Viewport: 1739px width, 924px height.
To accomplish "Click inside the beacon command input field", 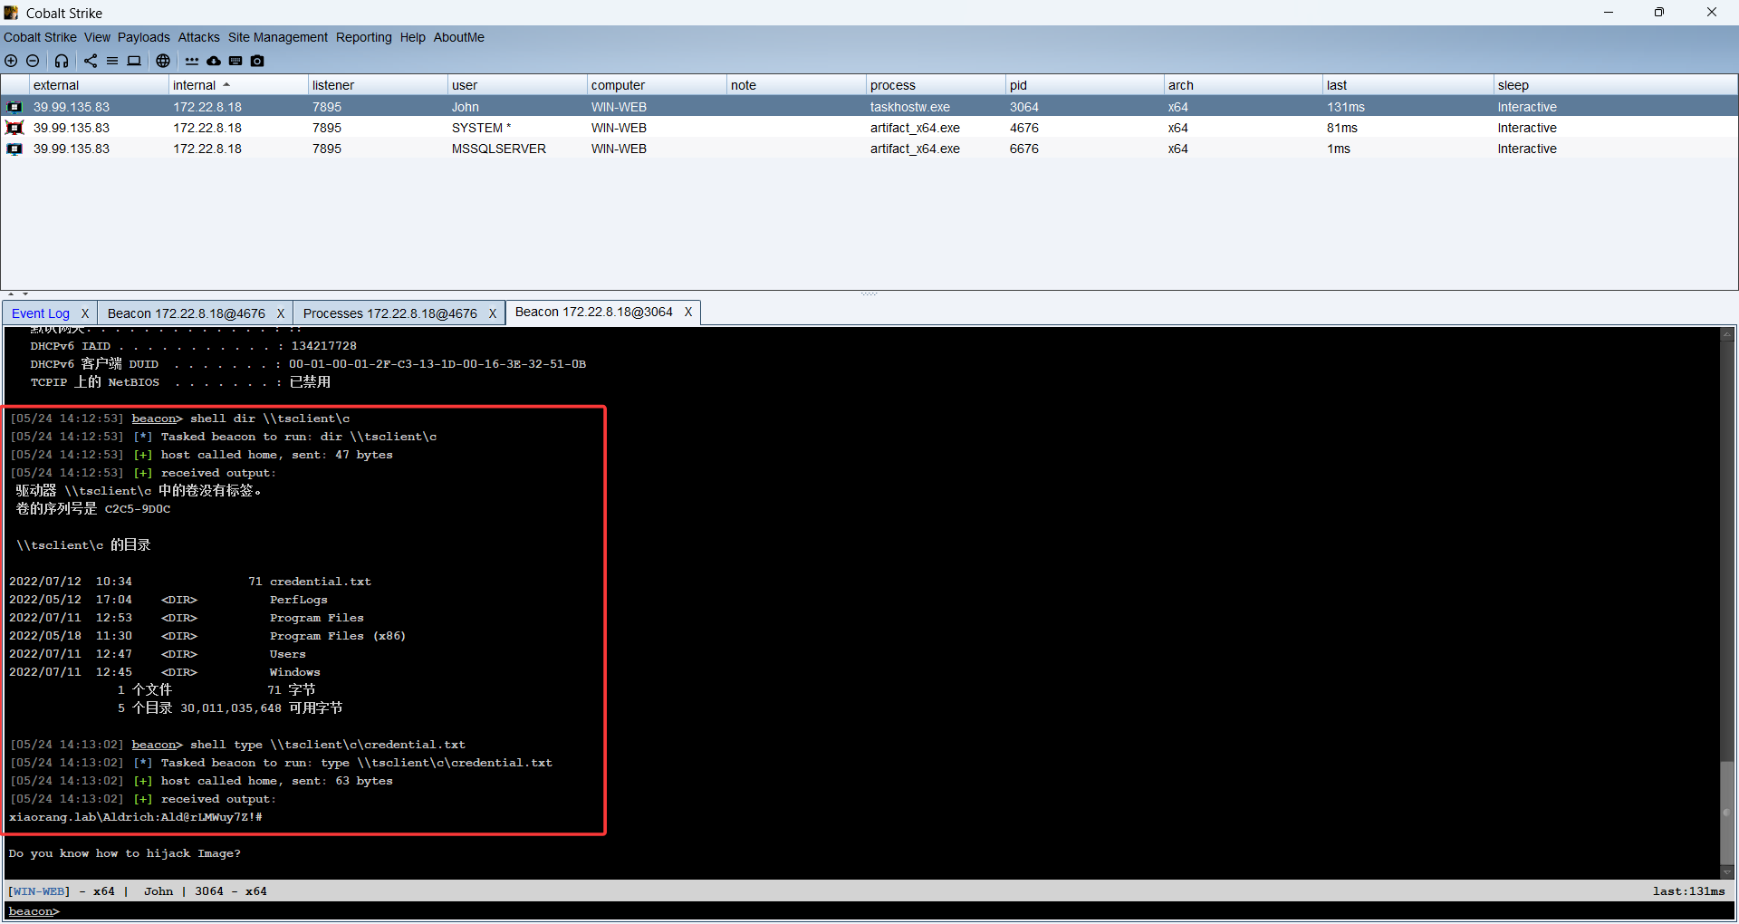I will (x=897, y=911).
